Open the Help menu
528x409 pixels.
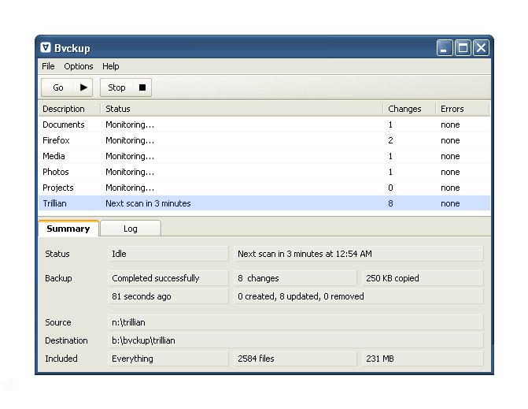pos(110,66)
